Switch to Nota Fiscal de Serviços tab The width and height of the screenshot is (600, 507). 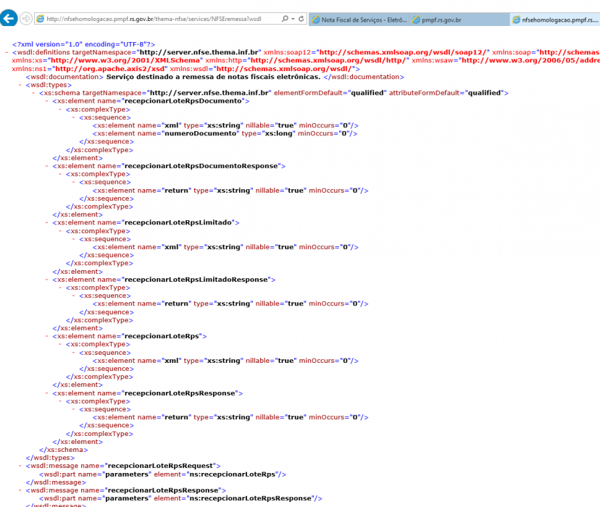coord(359,20)
